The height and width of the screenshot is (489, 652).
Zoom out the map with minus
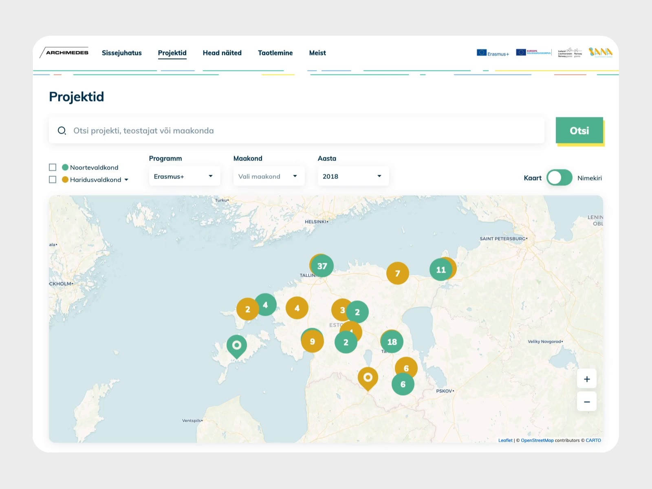coord(586,402)
